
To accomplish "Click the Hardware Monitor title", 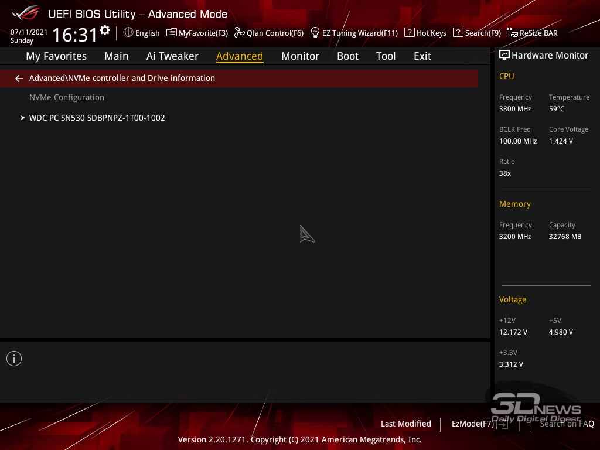I will 550,56.
